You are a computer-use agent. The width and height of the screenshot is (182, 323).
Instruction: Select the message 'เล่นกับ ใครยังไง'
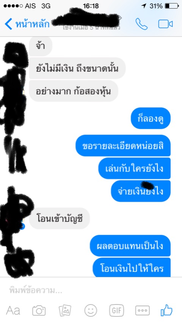tap(134, 168)
